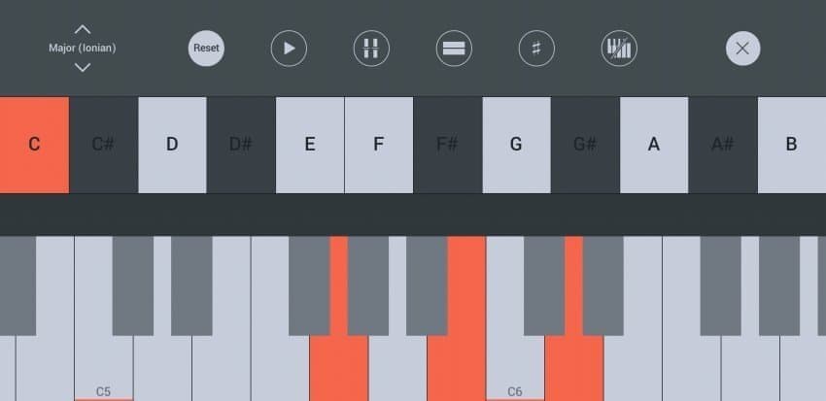Play the C6 piano key

(x=515, y=374)
